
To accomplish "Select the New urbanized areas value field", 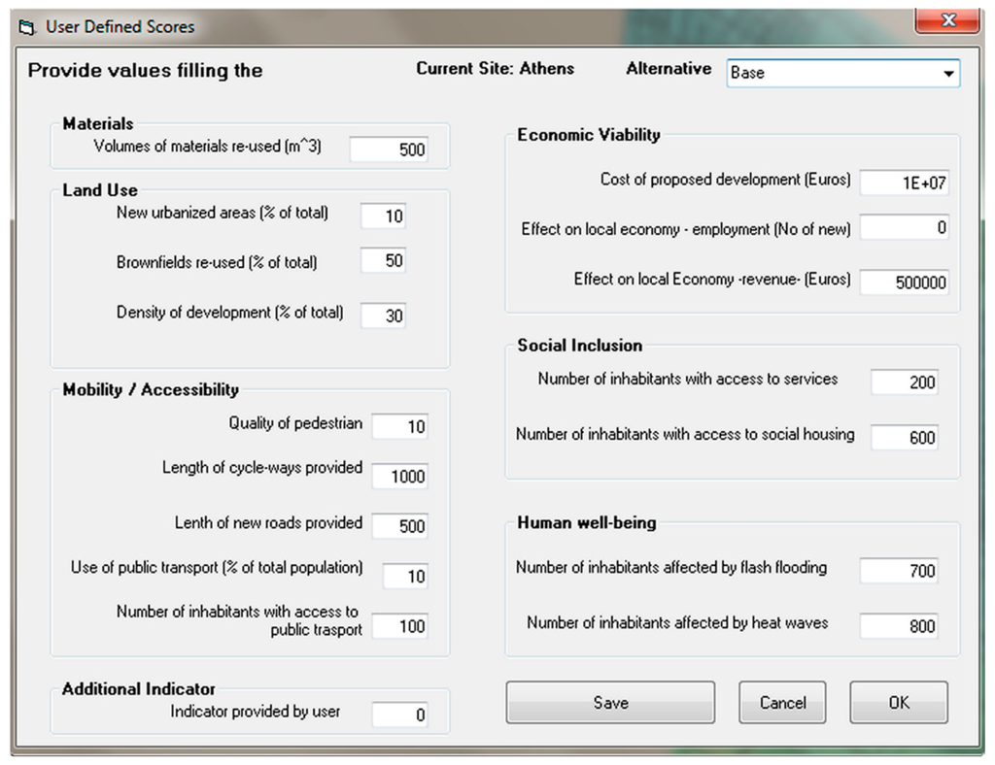I will point(383,216).
